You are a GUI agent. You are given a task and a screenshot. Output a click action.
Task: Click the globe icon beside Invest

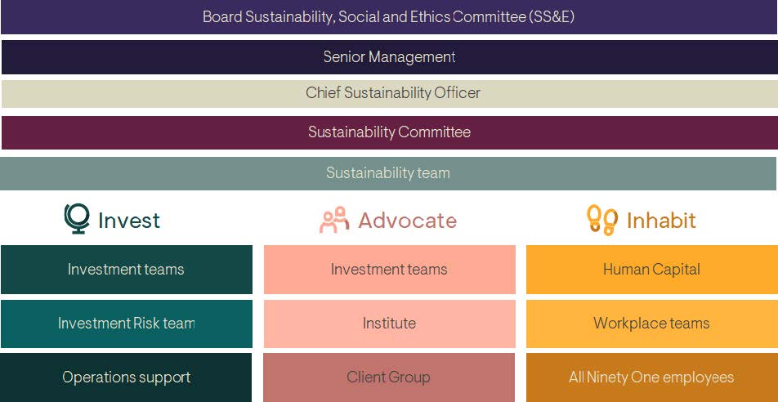76,219
